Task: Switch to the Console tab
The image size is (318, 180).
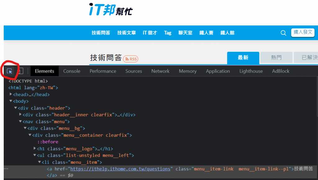Action: pyautogui.click(x=72, y=71)
